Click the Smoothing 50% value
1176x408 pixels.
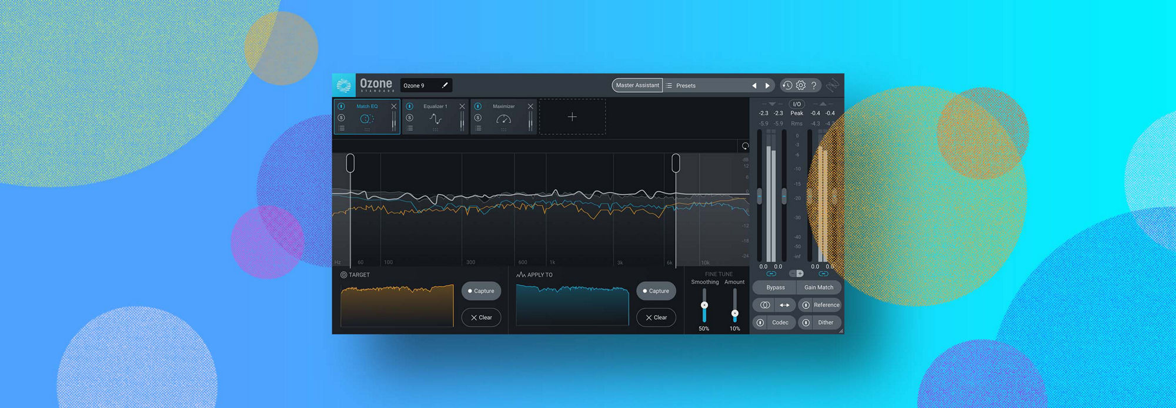(x=704, y=329)
